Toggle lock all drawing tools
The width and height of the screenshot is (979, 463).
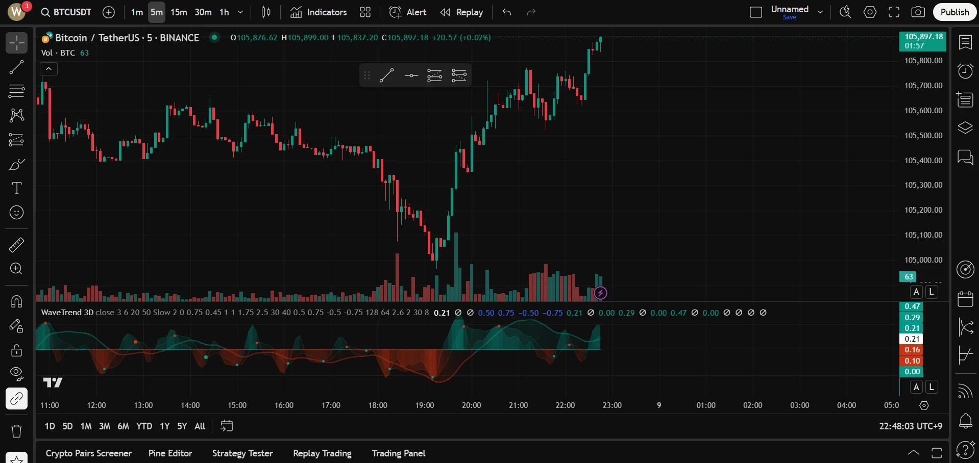(x=16, y=350)
